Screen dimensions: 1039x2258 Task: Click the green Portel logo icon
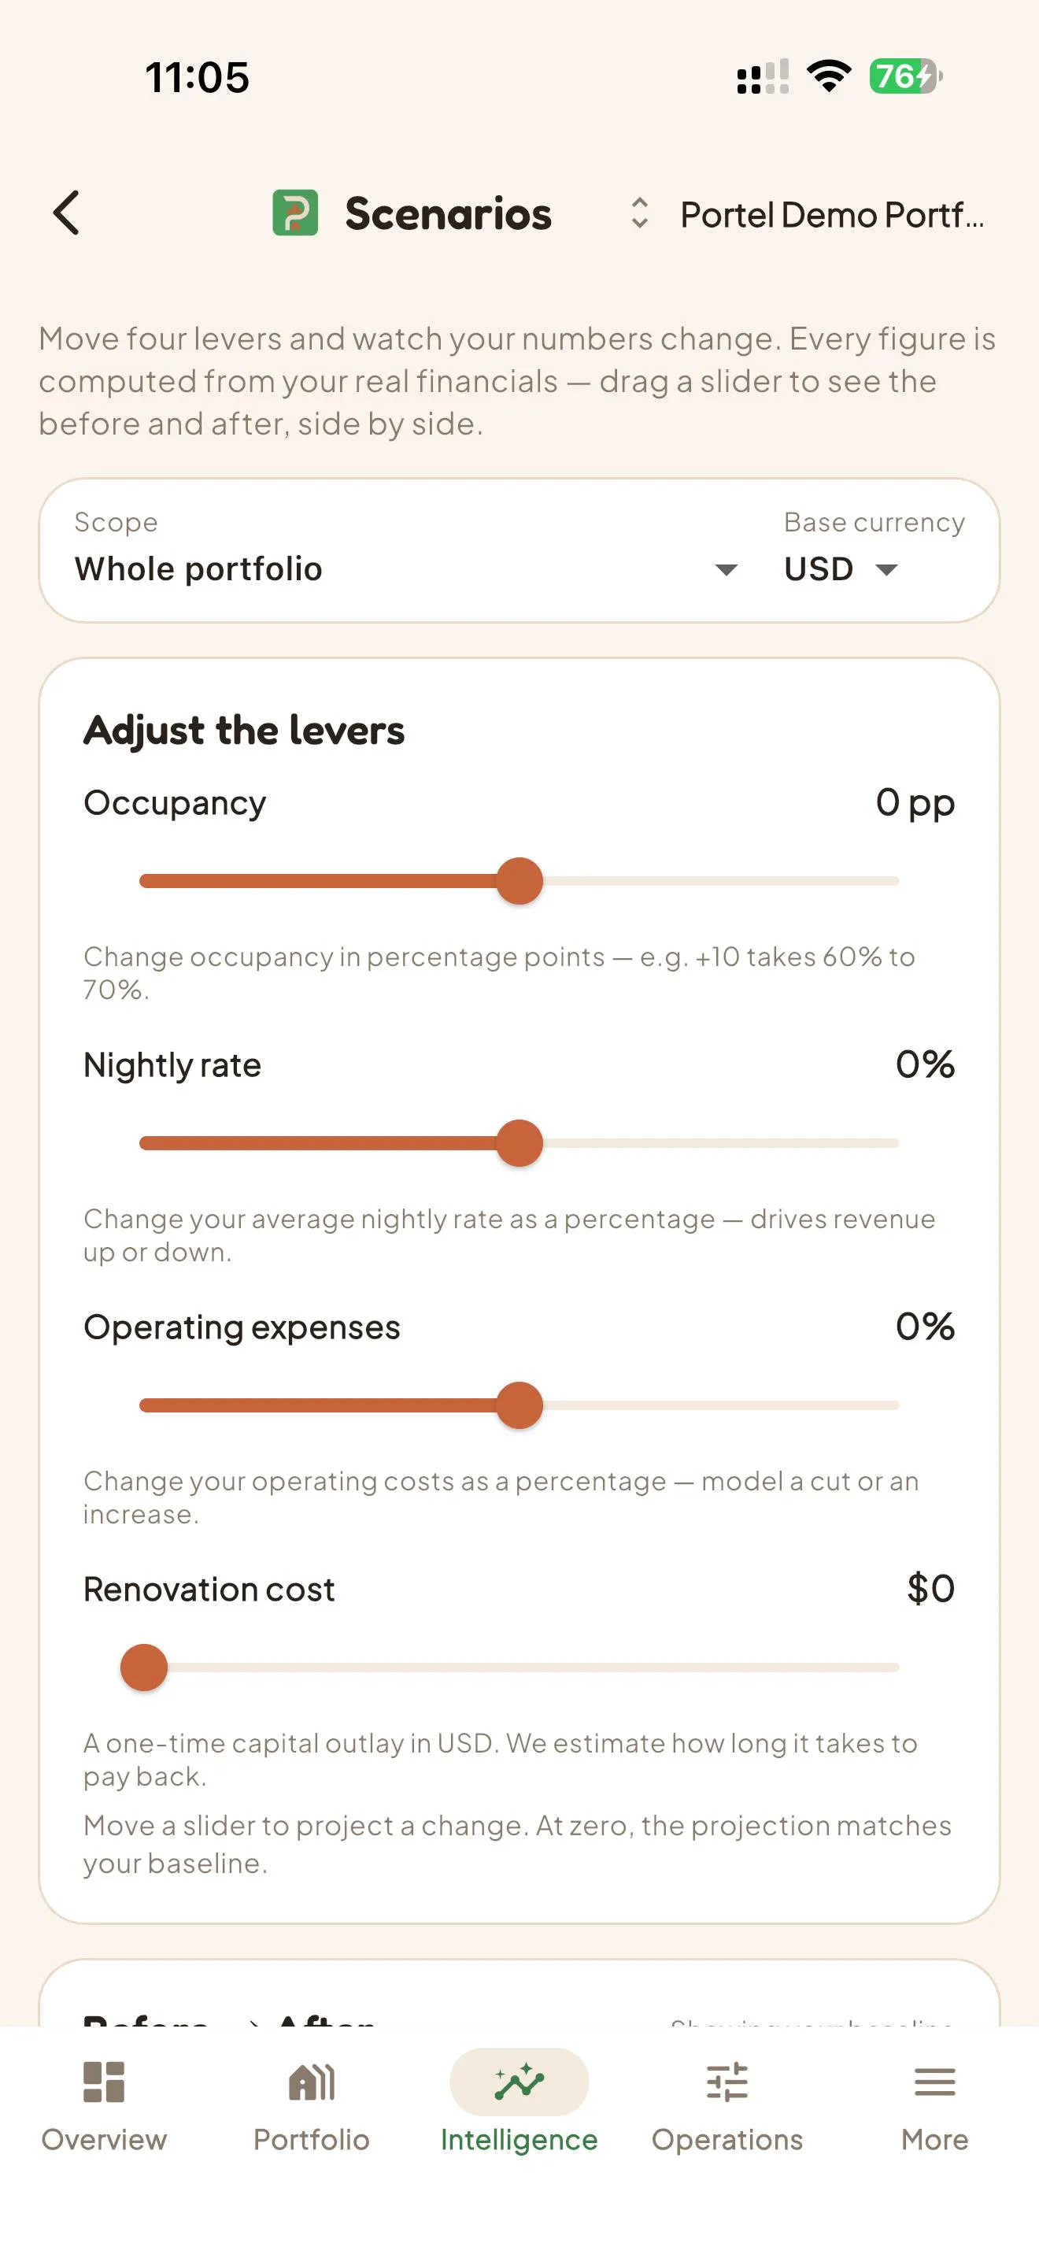click(295, 213)
